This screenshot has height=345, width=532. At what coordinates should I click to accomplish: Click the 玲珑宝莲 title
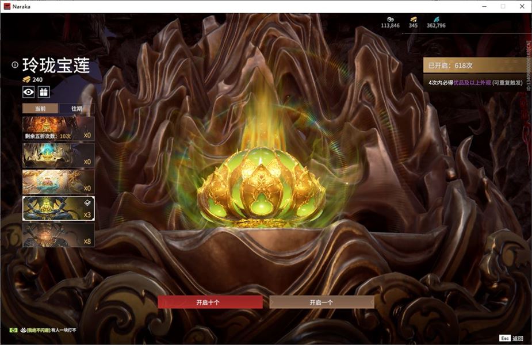tap(56, 65)
